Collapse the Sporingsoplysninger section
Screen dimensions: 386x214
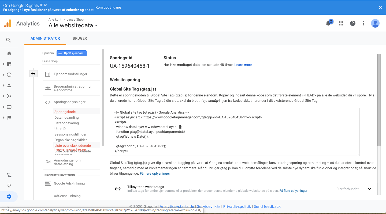(70, 102)
